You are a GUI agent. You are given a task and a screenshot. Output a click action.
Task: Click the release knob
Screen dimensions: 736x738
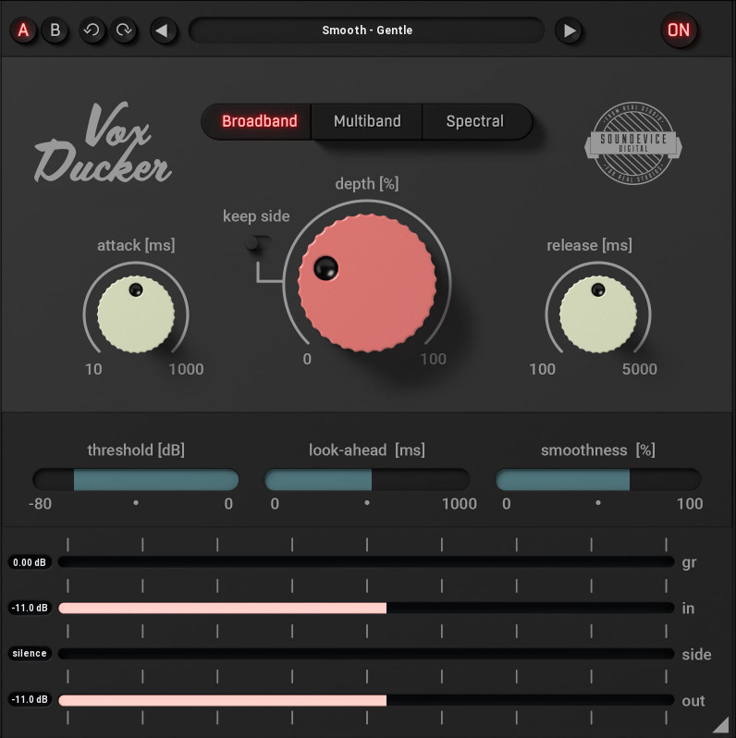click(x=598, y=314)
